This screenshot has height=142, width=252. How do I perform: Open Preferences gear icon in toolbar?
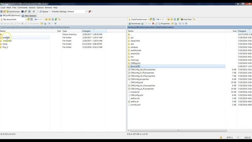tap(34, 11)
